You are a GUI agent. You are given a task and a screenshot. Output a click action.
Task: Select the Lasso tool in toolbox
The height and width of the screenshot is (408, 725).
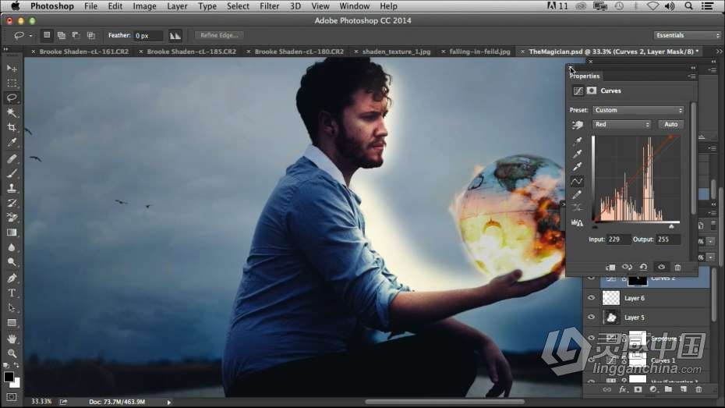click(x=12, y=98)
